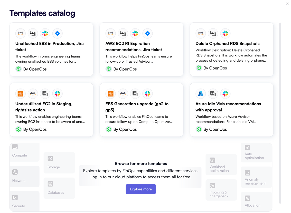291x213 pixels.
Task: Click Slack icon on EBS Generation upgrade card
Action: (x=147, y=94)
